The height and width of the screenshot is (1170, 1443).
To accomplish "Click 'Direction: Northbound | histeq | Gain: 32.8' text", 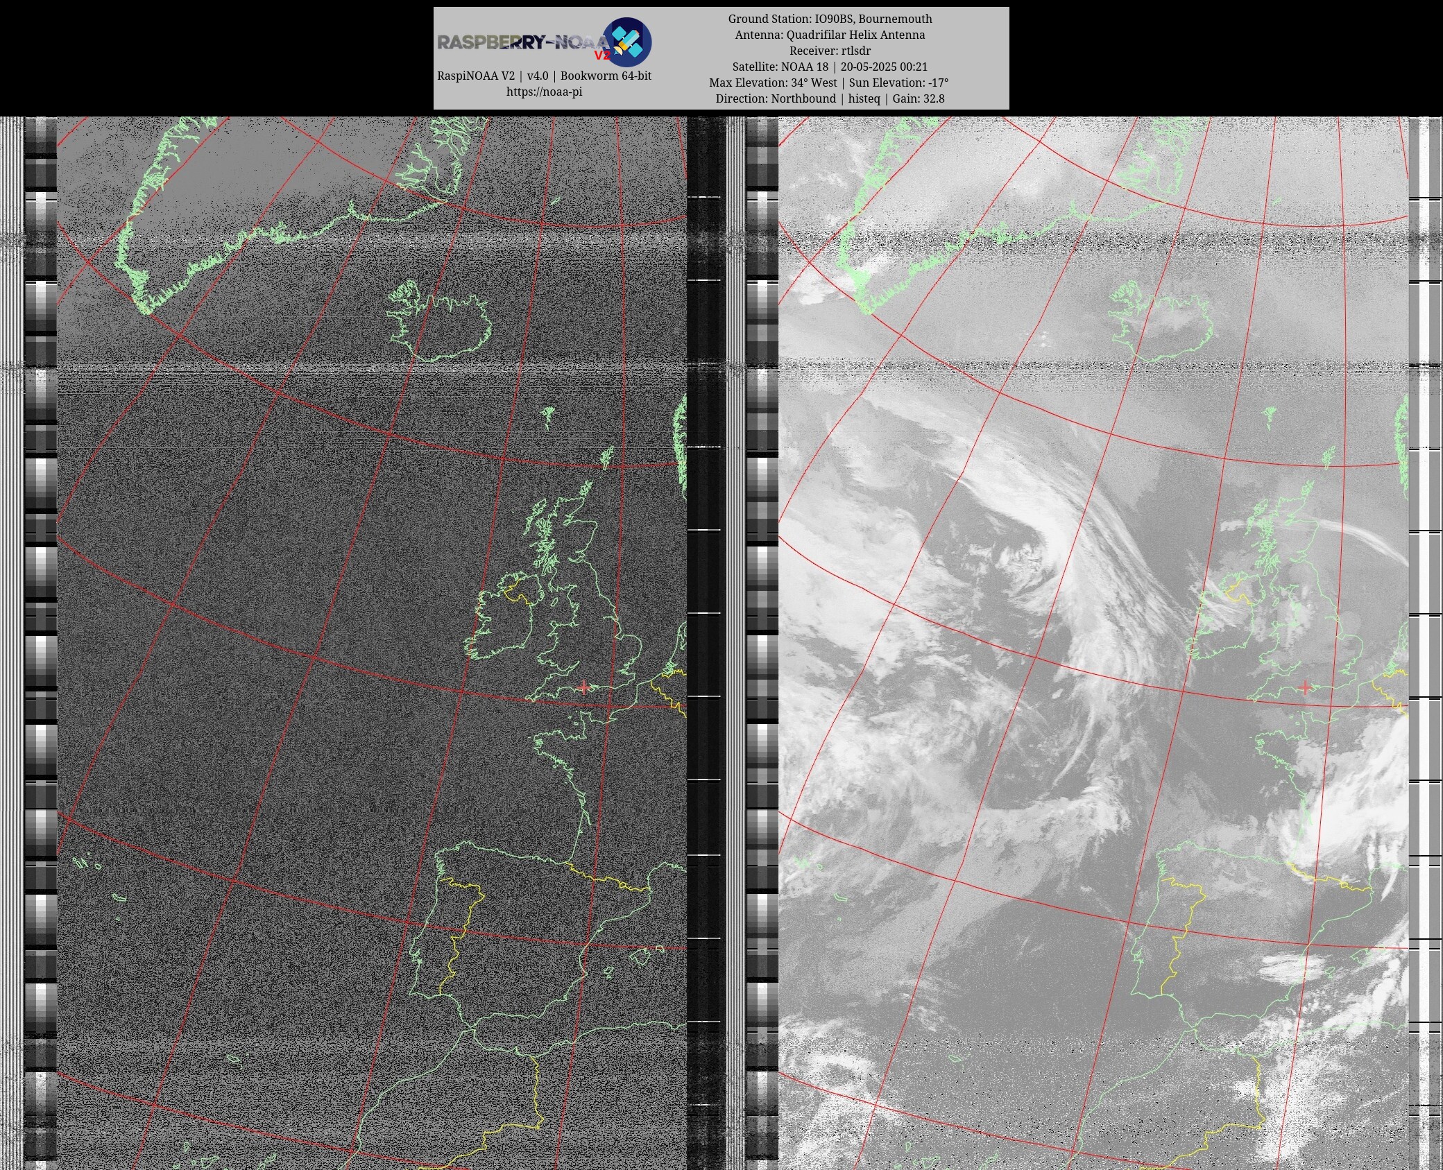I will pos(830,98).
